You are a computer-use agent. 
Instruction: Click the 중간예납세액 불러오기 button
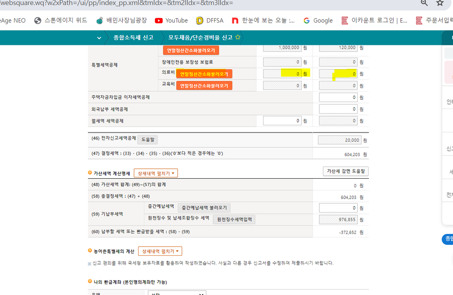204,208
